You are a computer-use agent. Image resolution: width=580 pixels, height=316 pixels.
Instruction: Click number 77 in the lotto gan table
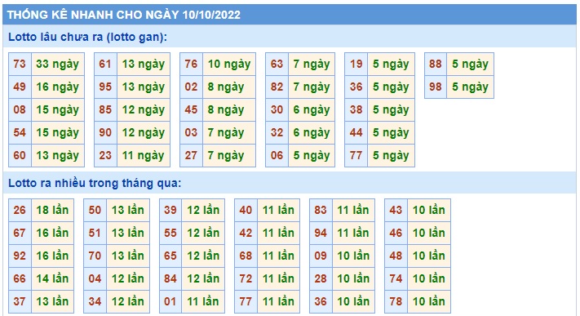pyautogui.click(x=356, y=156)
